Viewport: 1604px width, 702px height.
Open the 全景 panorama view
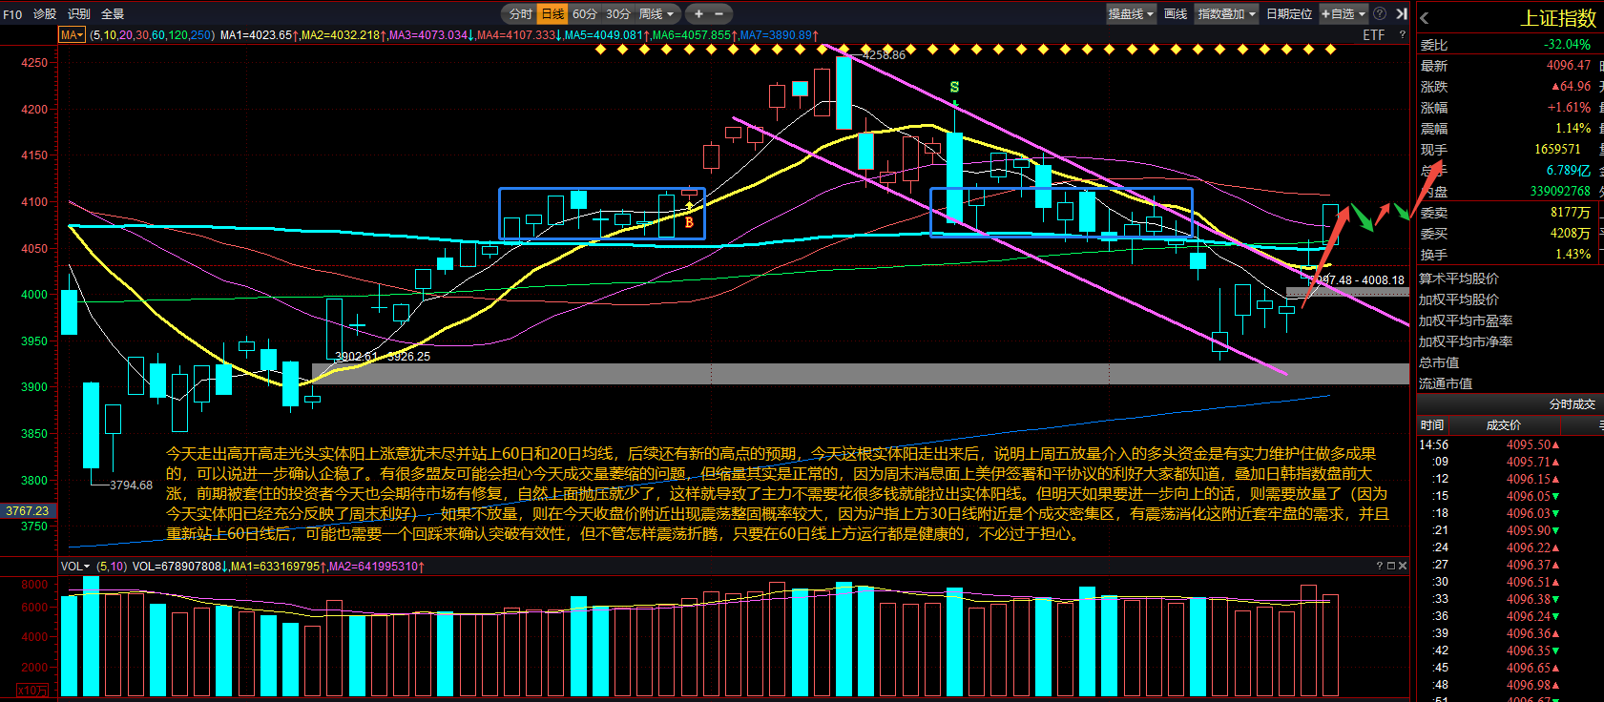pos(113,13)
